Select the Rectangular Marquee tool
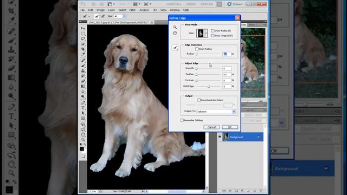 [83, 34]
